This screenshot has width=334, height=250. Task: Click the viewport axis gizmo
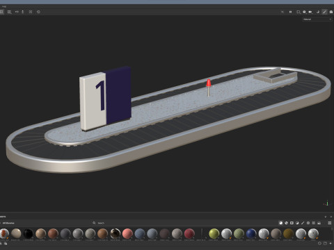point(326,203)
